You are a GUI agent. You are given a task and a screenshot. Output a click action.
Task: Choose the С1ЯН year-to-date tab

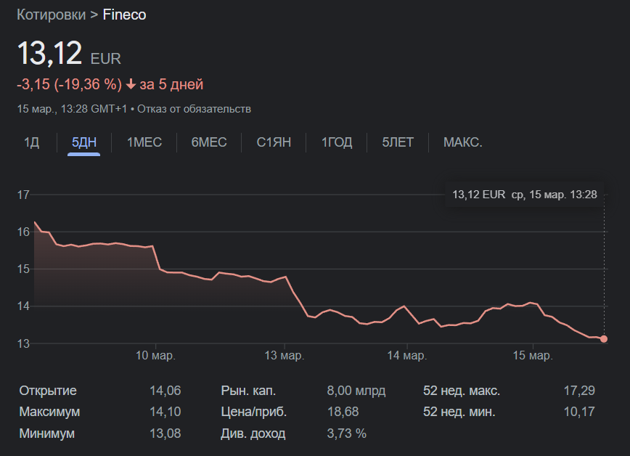point(274,142)
